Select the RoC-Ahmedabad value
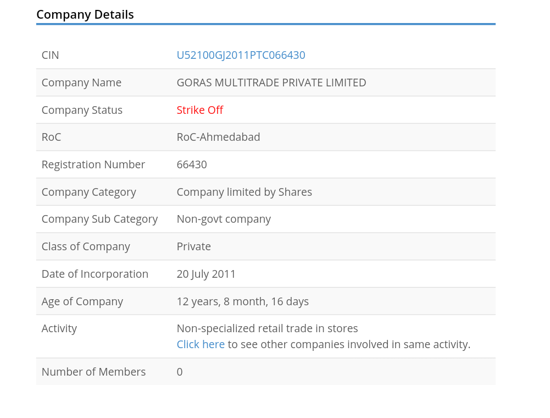The width and height of the screenshot is (550, 418). click(x=218, y=137)
